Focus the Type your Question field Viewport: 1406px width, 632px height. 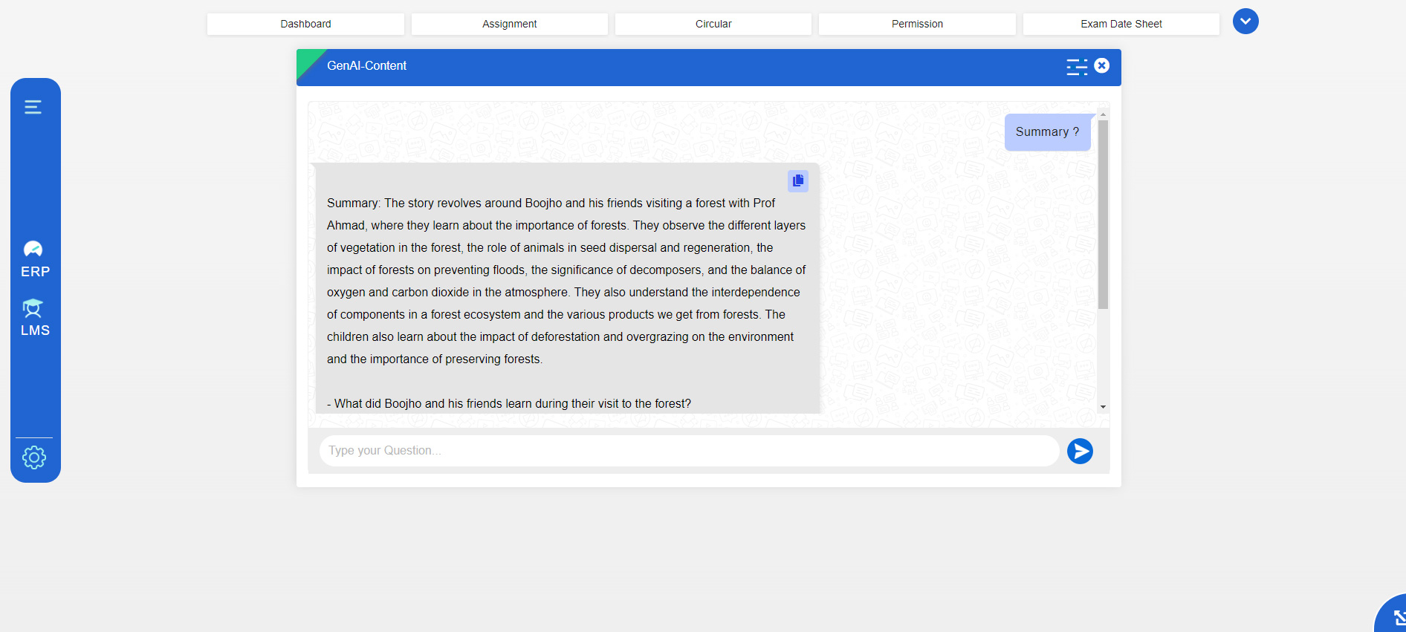pyautogui.click(x=689, y=451)
